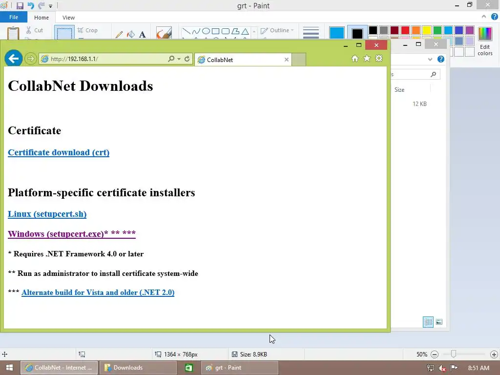The image size is (500, 375).
Task: Pick the Triangle shape in Paint shapes gallery
Action: click(x=245, y=31)
